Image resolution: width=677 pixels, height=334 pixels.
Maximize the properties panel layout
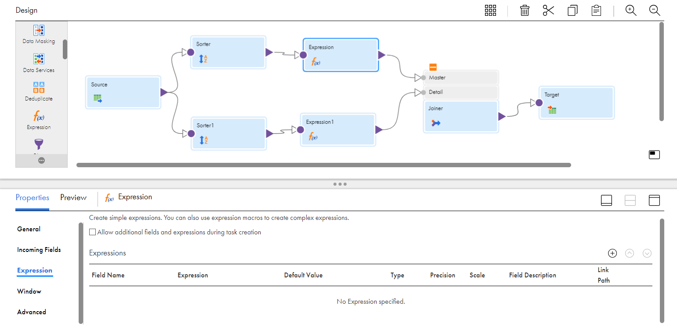pos(654,200)
